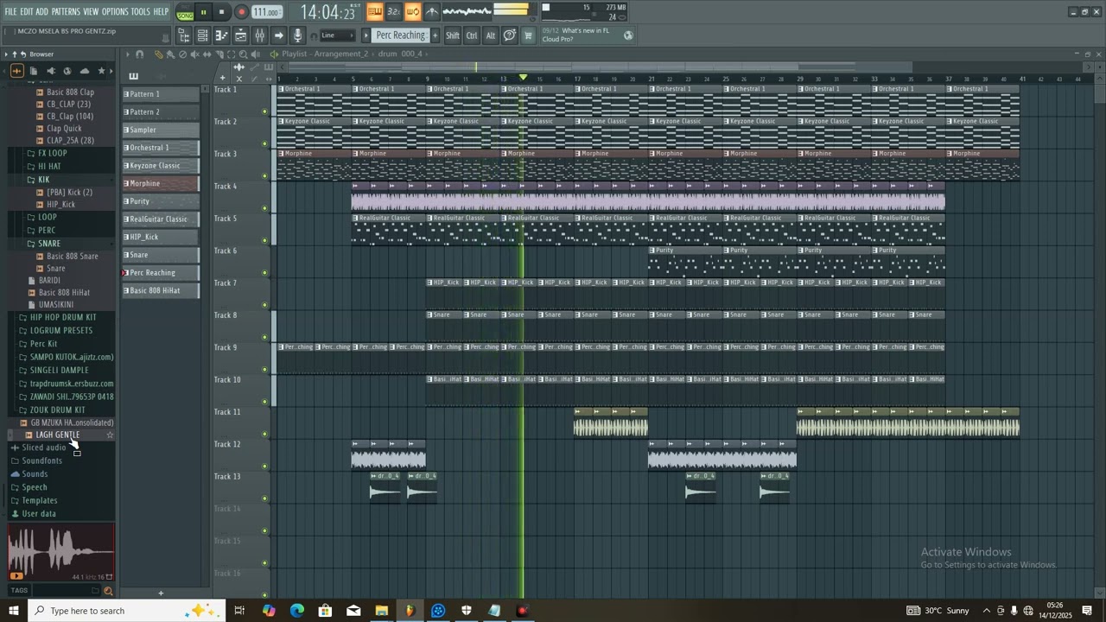Click the globe news icon
This screenshot has height=622, width=1106.
pos(629,35)
